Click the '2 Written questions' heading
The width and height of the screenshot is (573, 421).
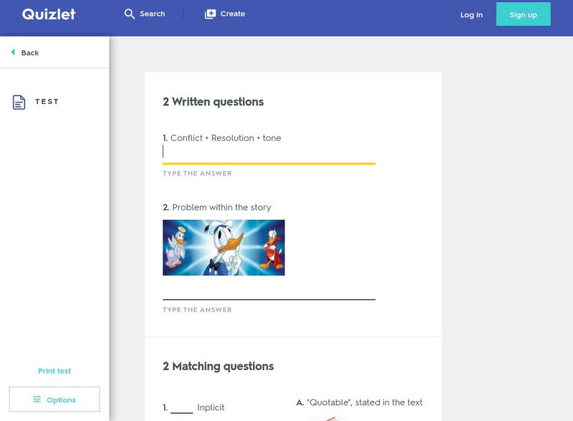pyautogui.click(x=213, y=102)
